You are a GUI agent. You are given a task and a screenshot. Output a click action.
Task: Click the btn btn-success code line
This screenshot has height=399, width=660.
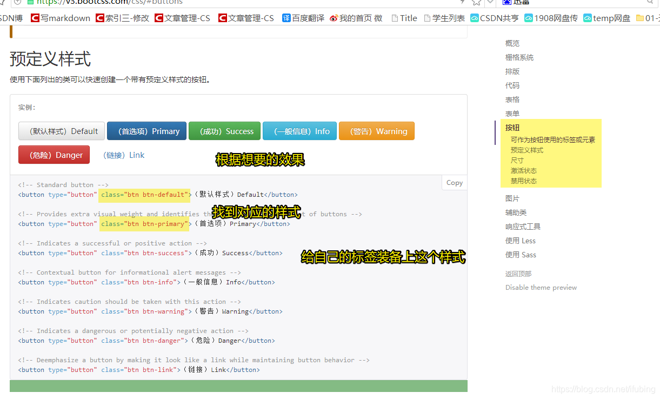click(x=150, y=252)
